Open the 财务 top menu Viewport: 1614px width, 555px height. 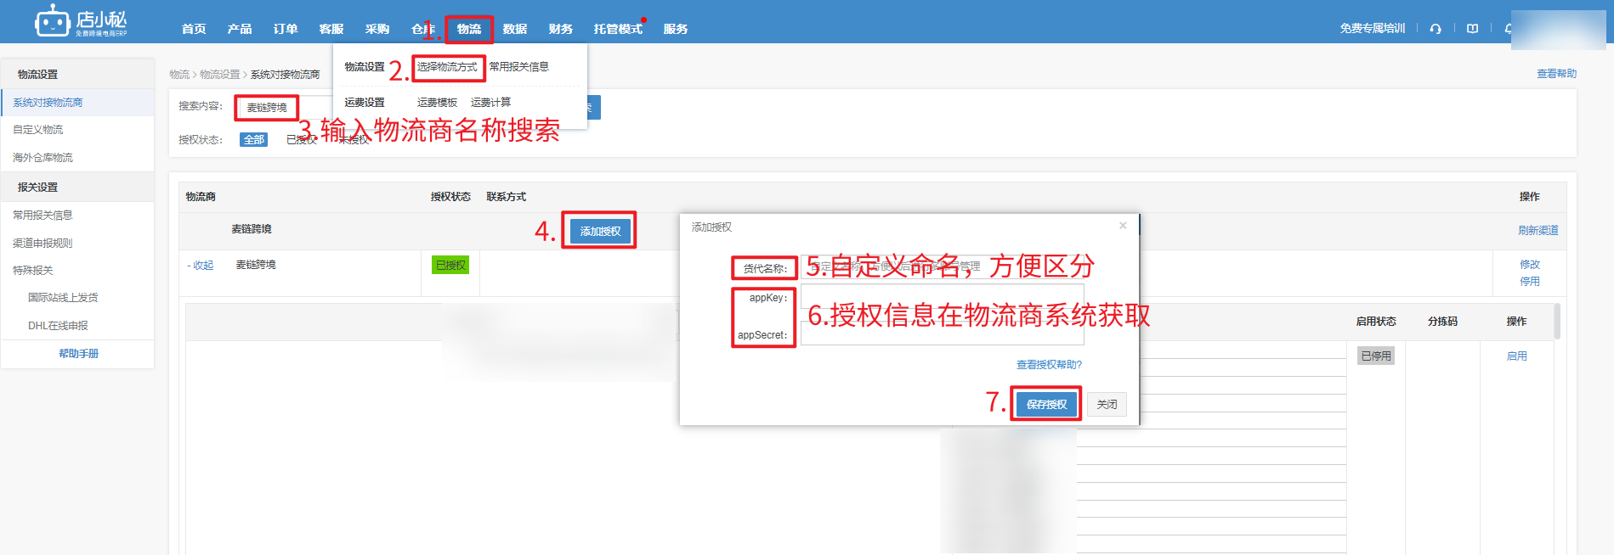[561, 29]
